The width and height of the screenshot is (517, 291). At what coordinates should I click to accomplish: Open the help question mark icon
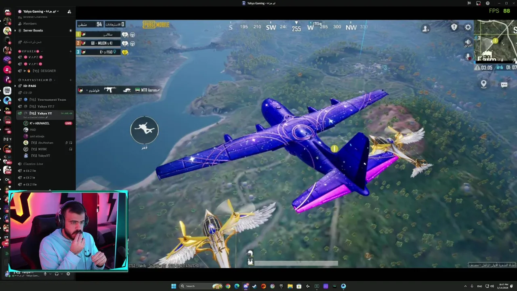click(488, 3)
